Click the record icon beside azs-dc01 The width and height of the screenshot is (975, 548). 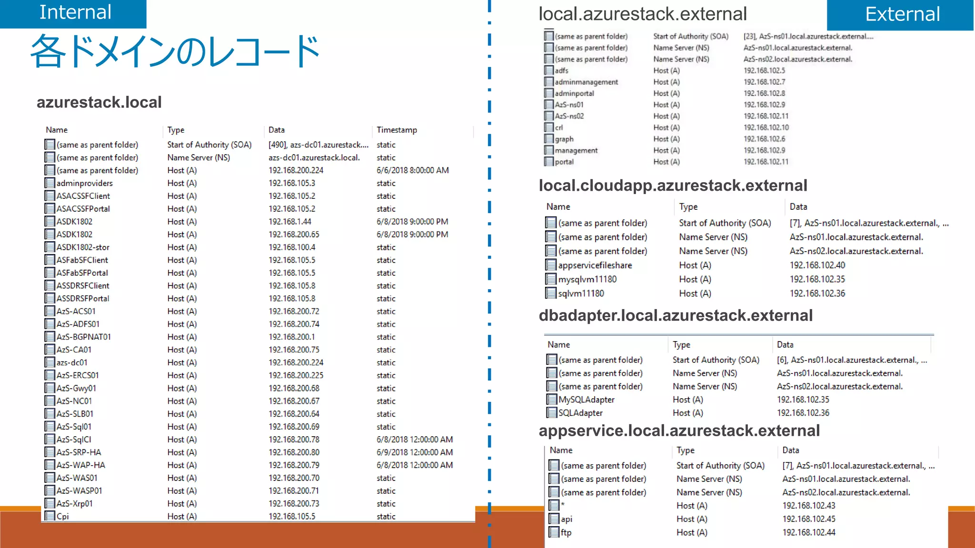[50, 362]
